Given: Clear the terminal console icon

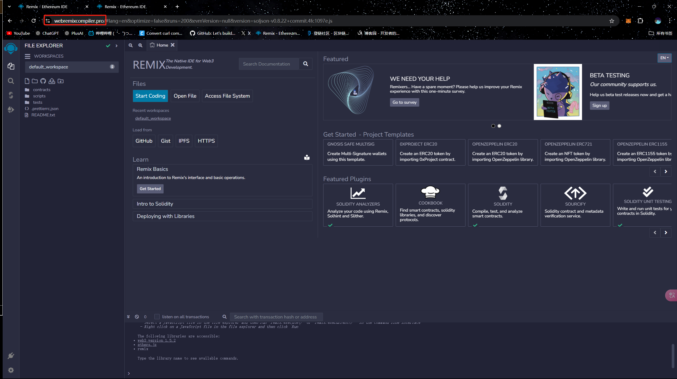Looking at the screenshot, I should pos(137,317).
